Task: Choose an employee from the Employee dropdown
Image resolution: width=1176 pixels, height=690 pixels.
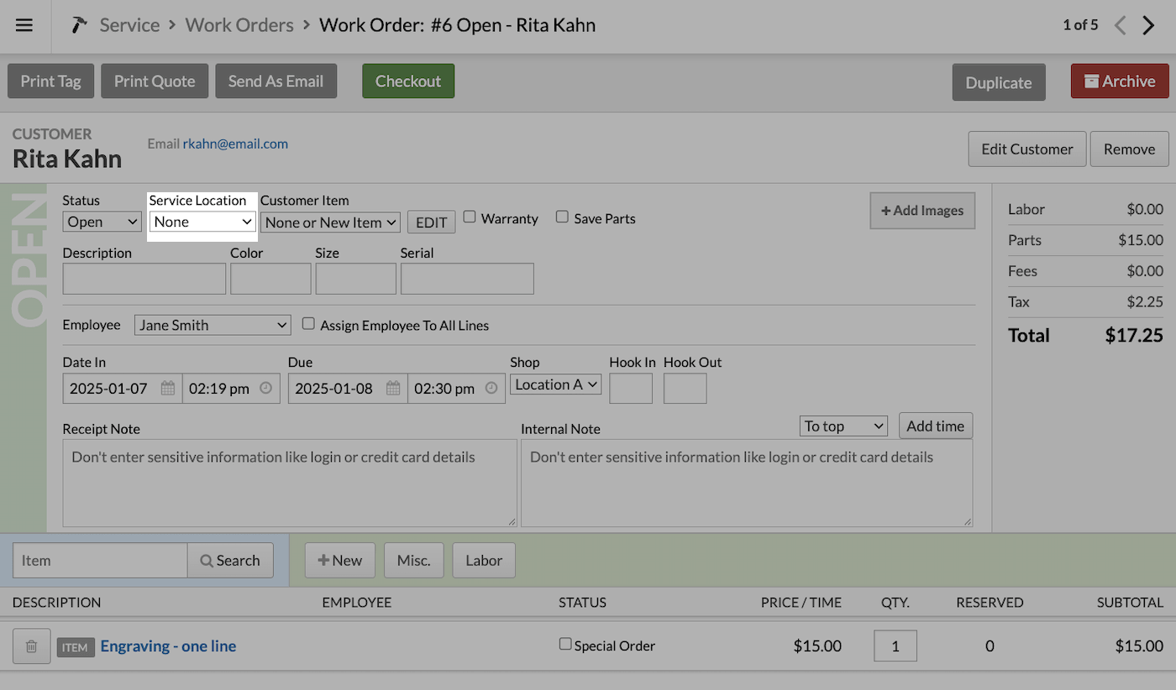Action: click(213, 325)
